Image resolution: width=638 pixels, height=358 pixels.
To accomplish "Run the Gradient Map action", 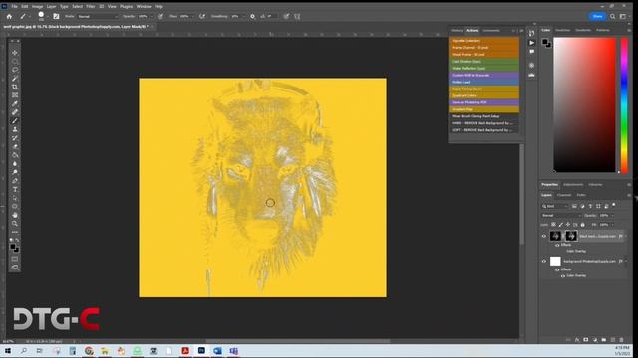I will pyautogui.click(x=483, y=109).
